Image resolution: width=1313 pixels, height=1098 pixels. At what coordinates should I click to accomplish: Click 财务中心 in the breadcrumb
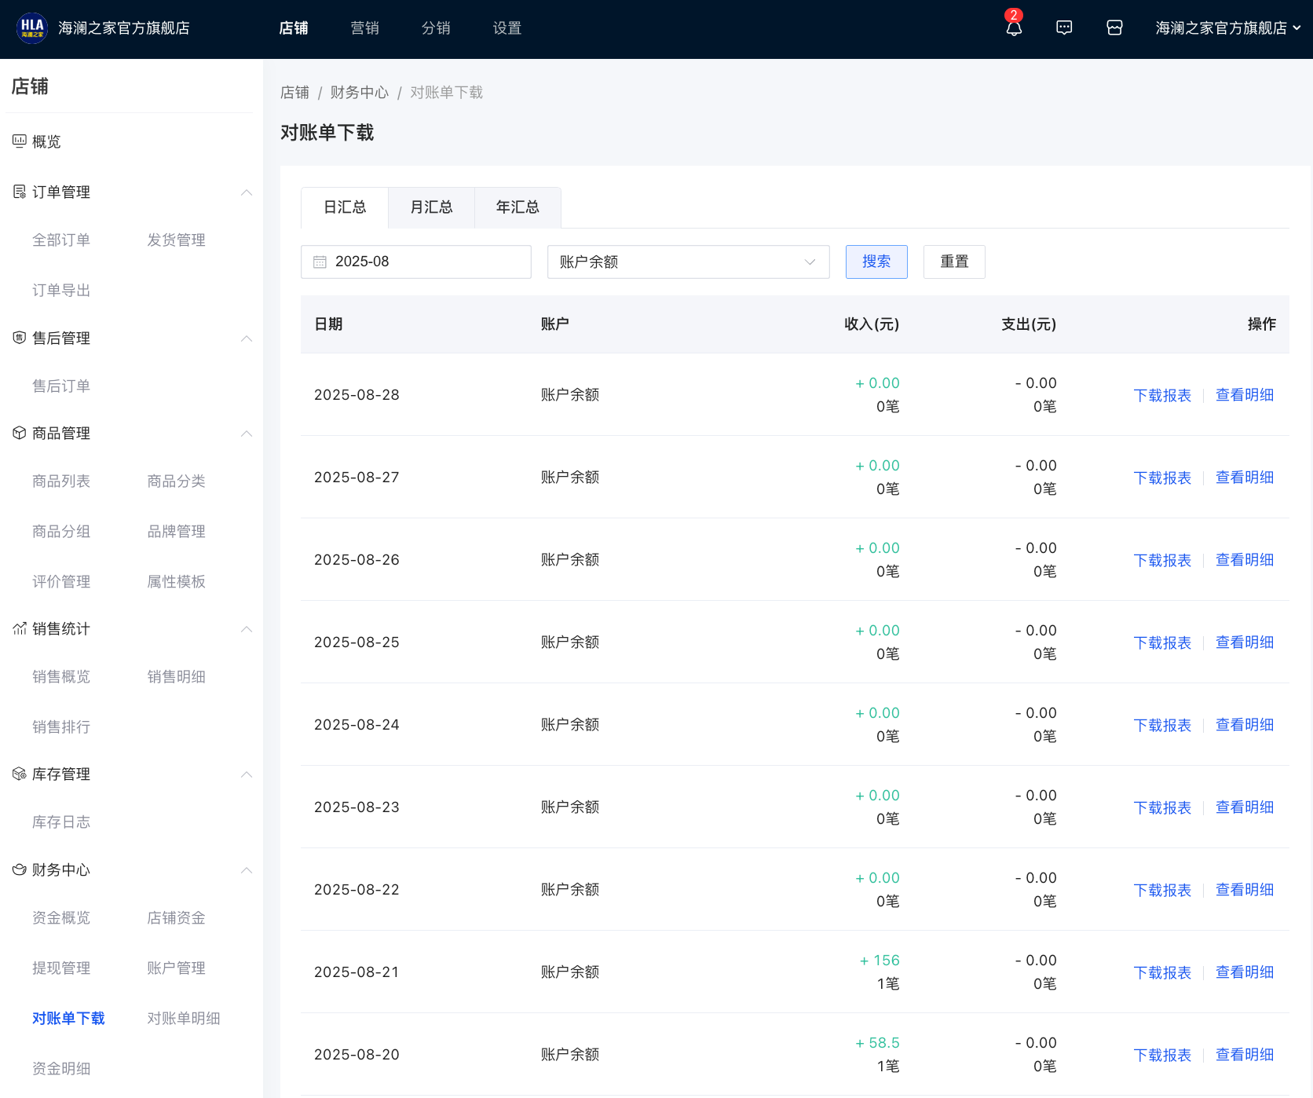[x=360, y=93]
